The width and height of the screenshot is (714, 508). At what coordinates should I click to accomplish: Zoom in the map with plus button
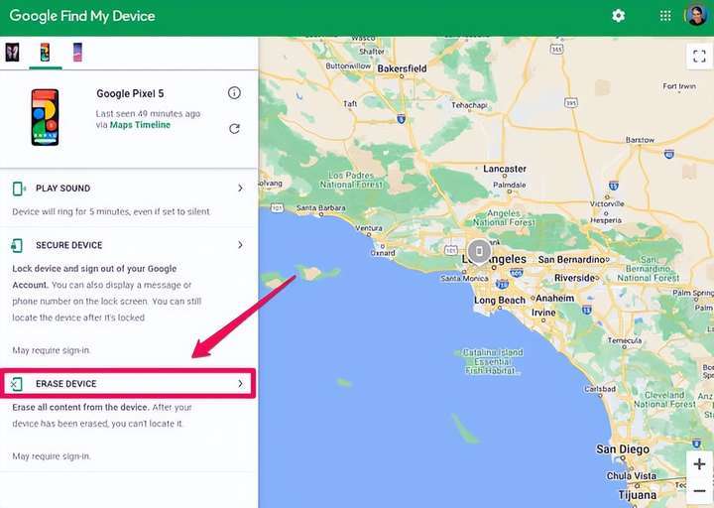[699, 464]
